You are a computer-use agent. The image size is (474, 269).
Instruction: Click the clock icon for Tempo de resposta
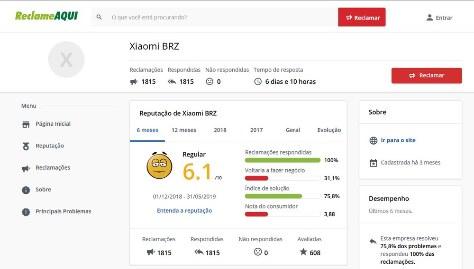point(258,81)
